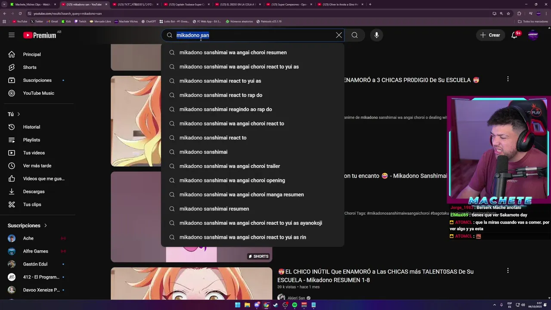The width and height of the screenshot is (551, 310).
Task: Go to YouTube Premium home logo
Action: coord(40,35)
